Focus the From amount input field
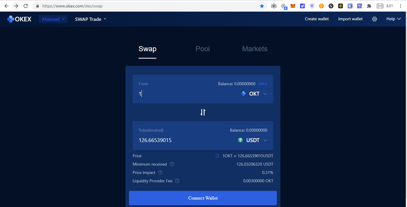 click(188, 94)
